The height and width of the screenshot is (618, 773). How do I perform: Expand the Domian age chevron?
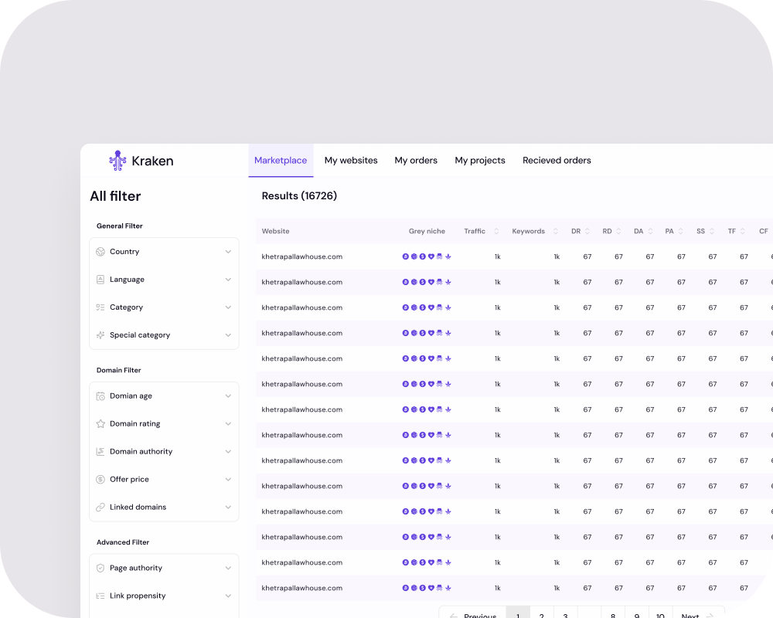point(228,396)
